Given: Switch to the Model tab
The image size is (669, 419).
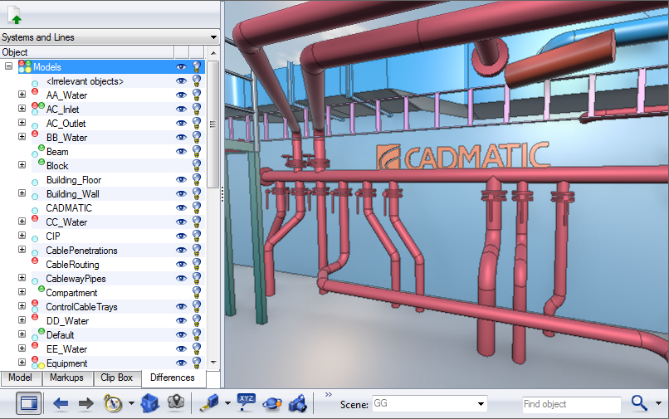Looking at the screenshot, I should pos(20,378).
